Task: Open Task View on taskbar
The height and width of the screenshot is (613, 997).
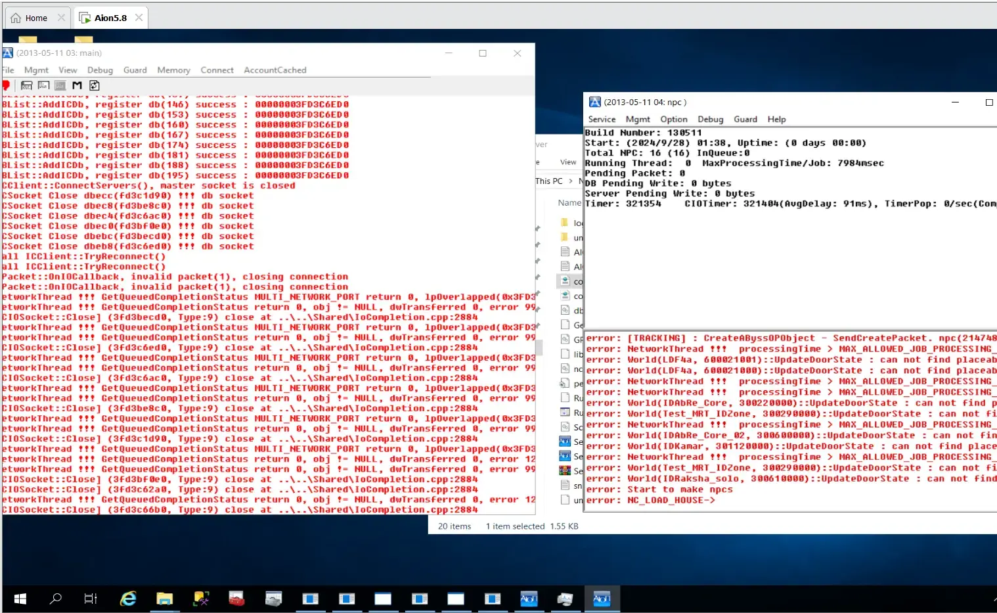Action: pyautogui.click(x=91, y=599)
